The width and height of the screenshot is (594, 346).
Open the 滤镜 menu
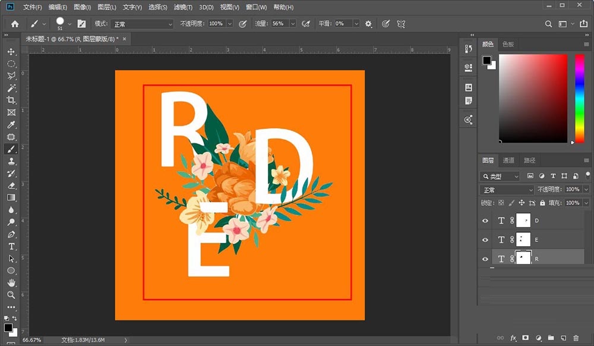point(182,7)
